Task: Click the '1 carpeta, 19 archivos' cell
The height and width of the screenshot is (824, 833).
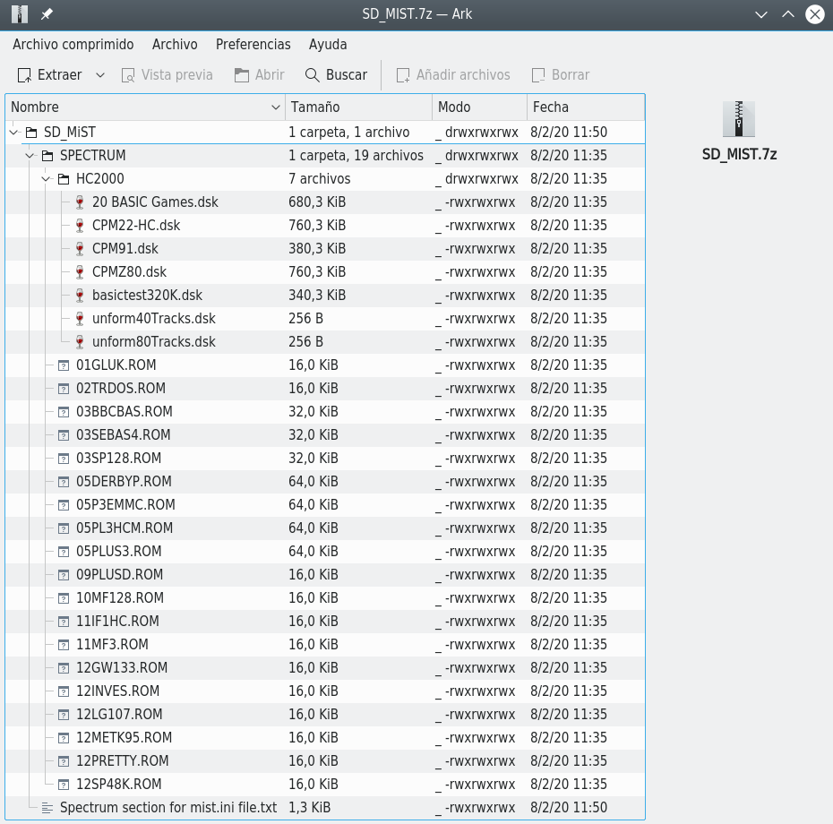Action: (x=356, y=156)
